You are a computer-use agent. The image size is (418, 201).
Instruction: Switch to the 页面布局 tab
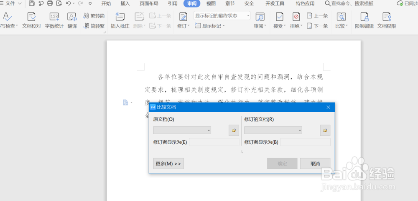click(x=149, y=3)
